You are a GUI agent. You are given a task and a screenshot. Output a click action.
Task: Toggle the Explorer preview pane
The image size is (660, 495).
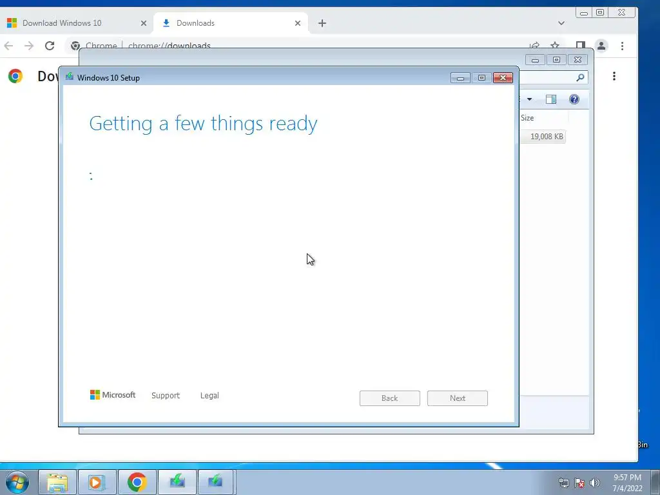pos(551,99)
